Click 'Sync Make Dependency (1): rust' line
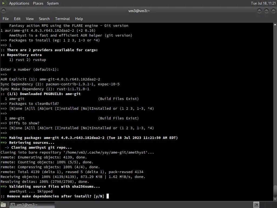This screenshot has width=277, height=208. pos(45,89)
